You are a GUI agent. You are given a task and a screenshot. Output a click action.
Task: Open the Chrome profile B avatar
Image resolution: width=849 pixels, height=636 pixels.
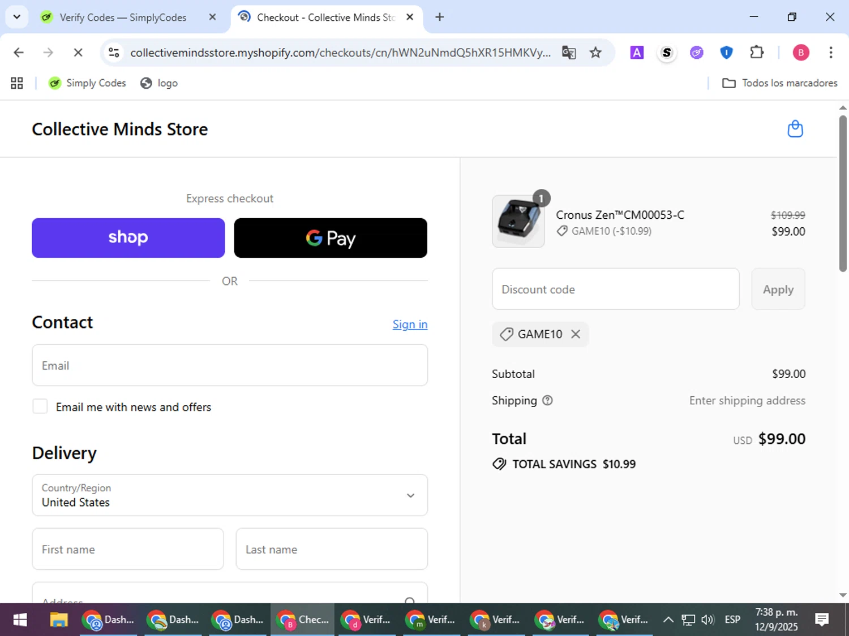[800, 53]
